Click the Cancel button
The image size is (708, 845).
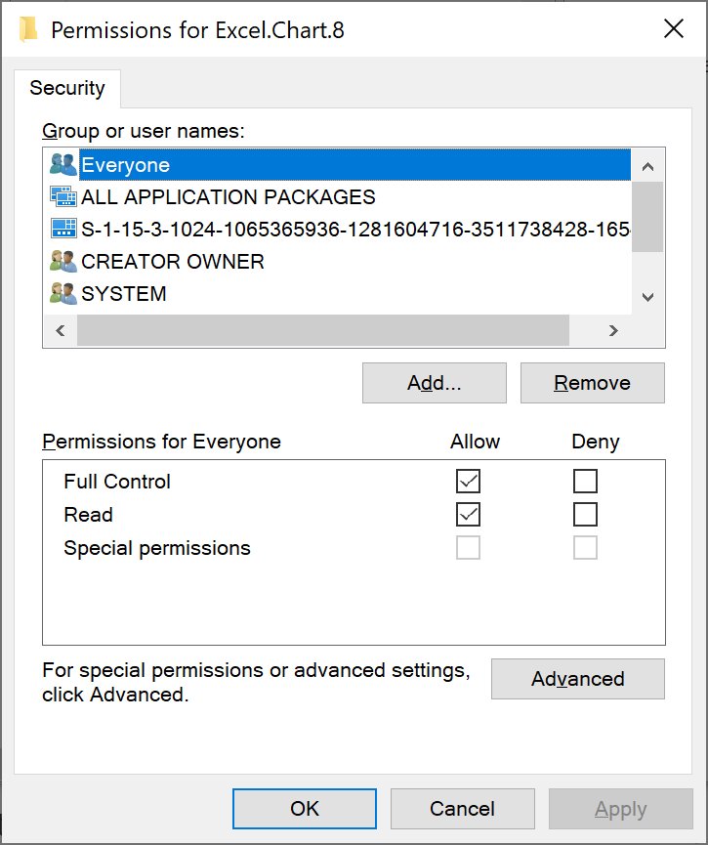coord(462,809)
